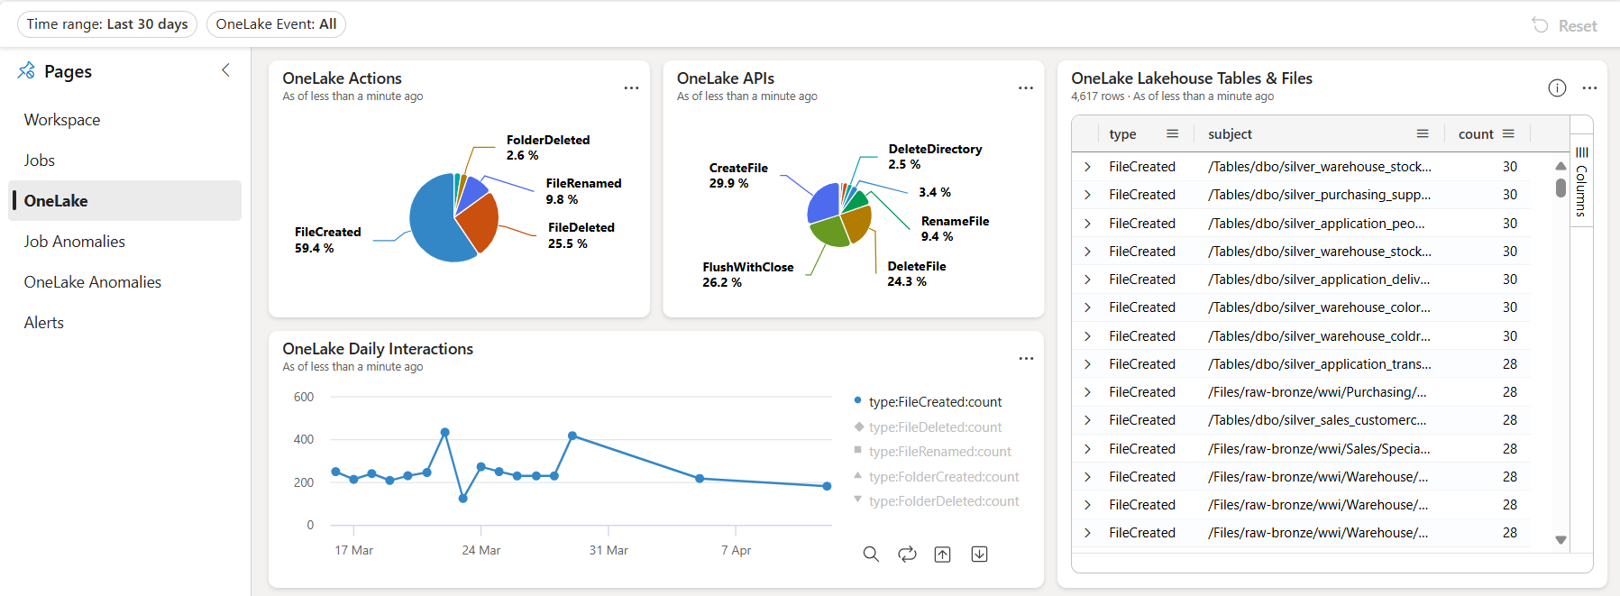The height and width of the screenshot is (596, 1620).
Task: Click the search icon below the chart legend
Action: pyautogui.click(x=870, y=555)
